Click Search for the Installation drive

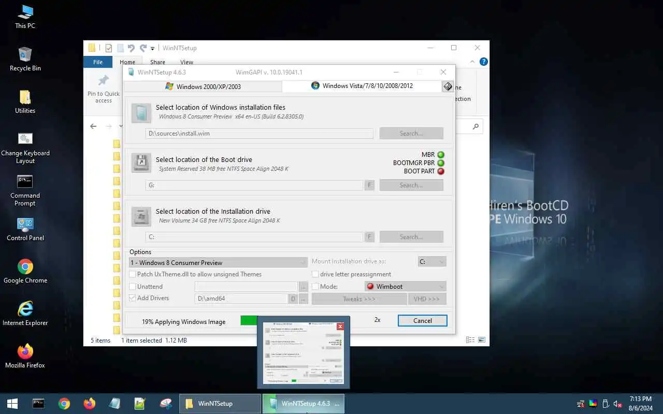pos(411,237)
